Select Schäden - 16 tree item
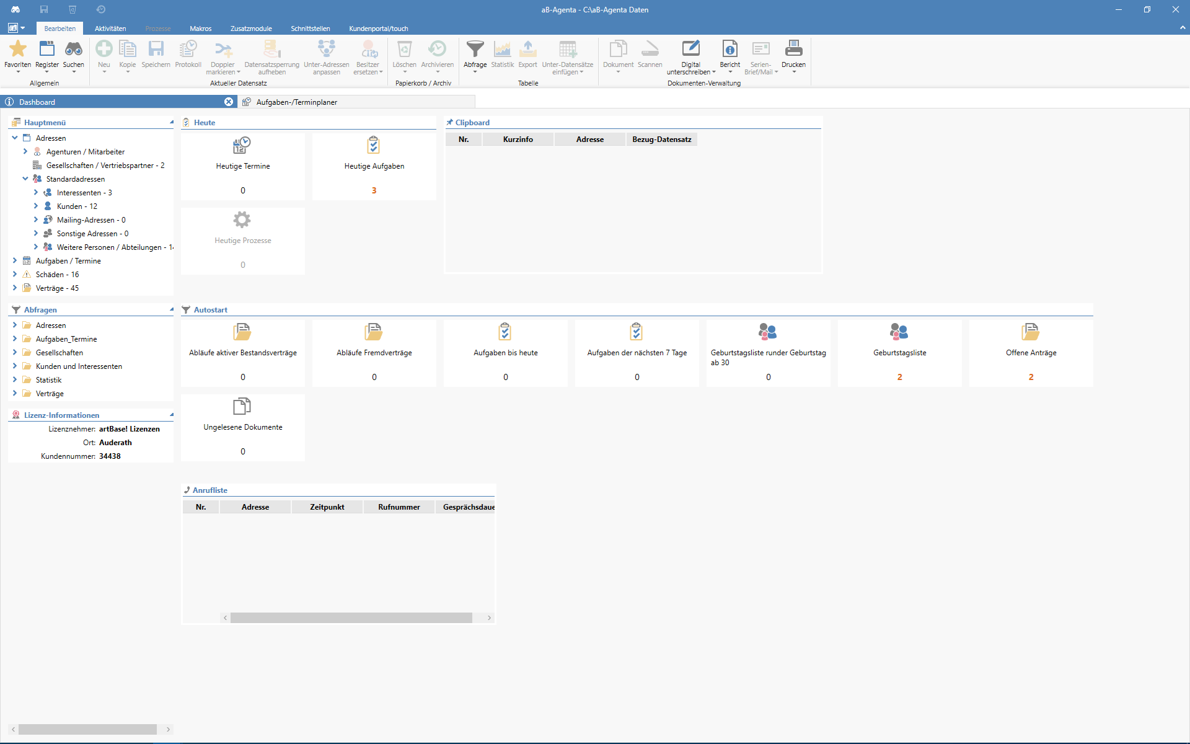 58,274
